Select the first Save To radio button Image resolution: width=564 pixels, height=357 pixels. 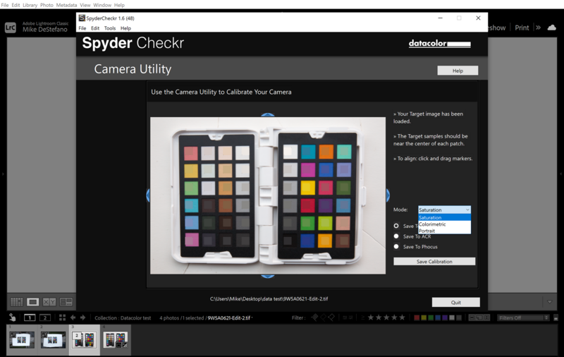pos(396,226)
